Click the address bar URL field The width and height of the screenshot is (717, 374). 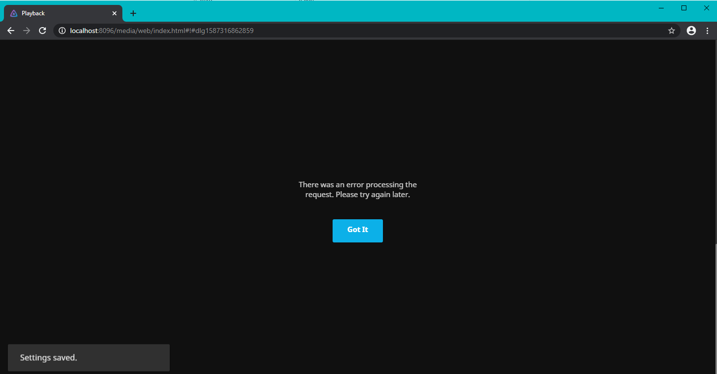[x=366, y=31]
